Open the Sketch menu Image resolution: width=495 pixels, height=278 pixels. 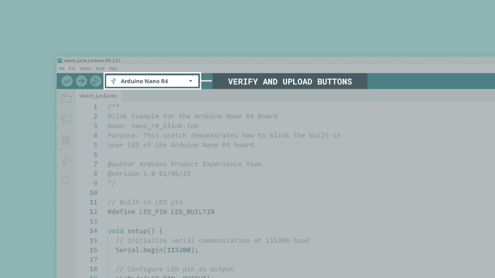[x=85, y=69]
